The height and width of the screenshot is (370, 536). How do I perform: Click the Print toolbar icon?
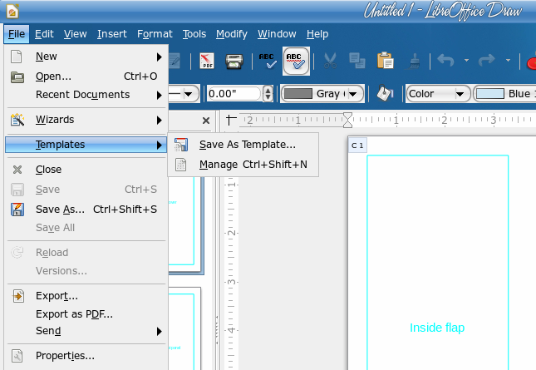[x=234, y=62]
